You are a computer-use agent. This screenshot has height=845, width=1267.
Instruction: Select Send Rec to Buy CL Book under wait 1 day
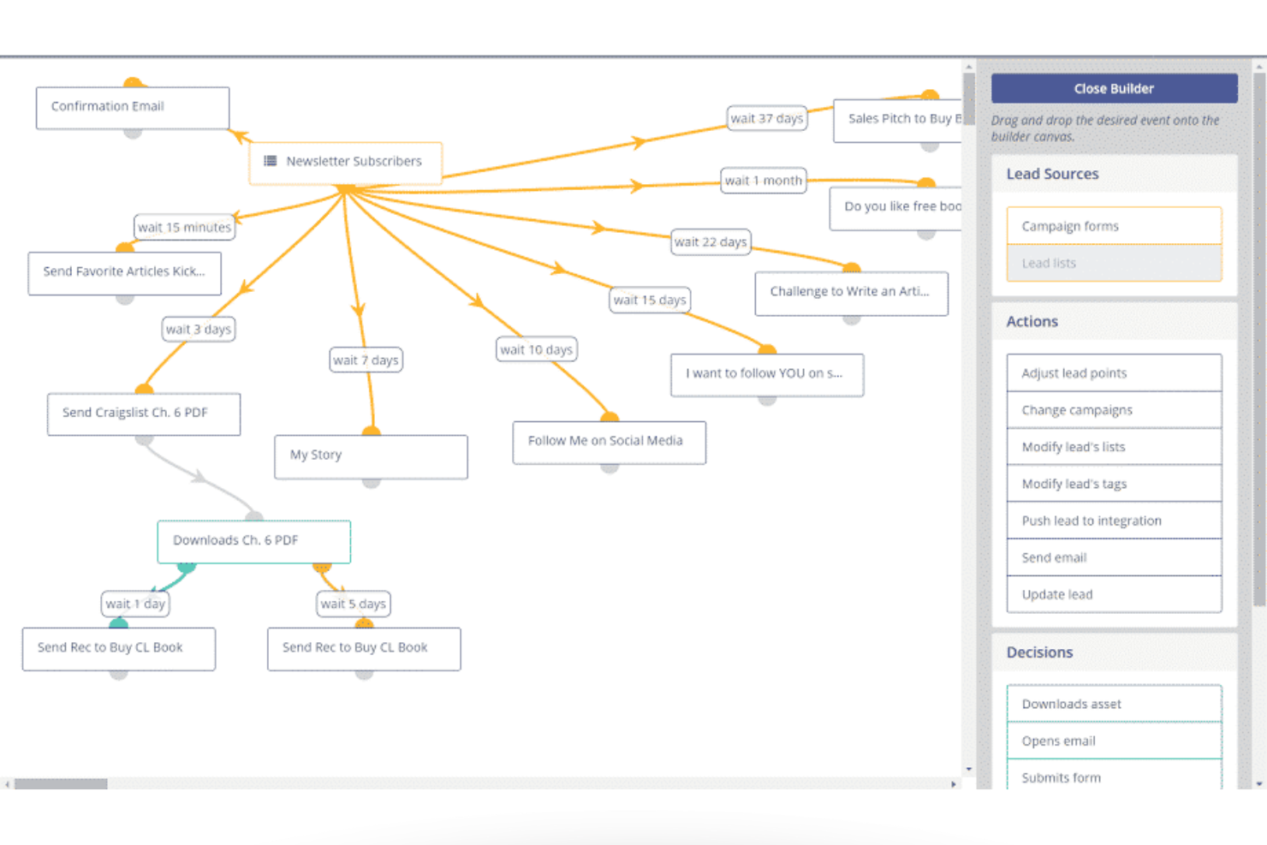click(119, 649)
